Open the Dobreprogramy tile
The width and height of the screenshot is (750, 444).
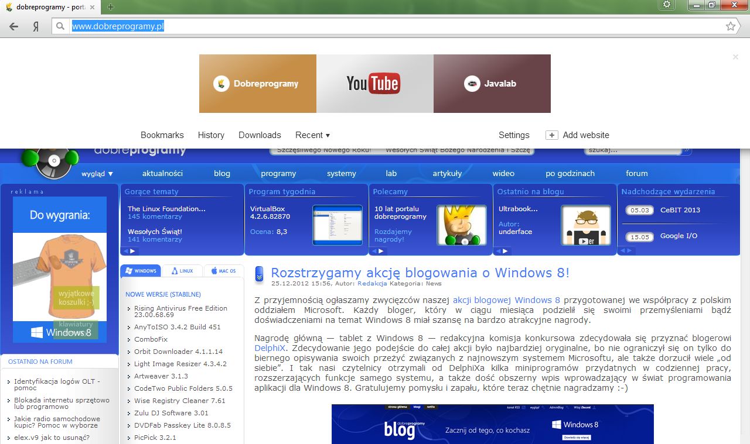(258, 84)
